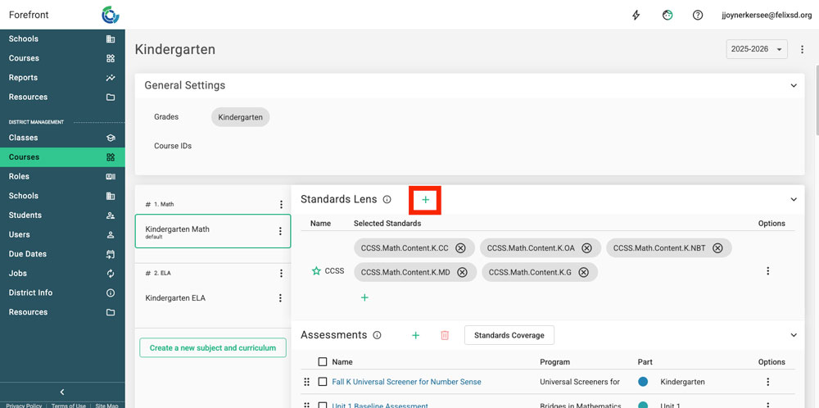Screen dimensions: 819x408
Task: Add a new Standards Lens with plus icon
Action: [425, 199]
